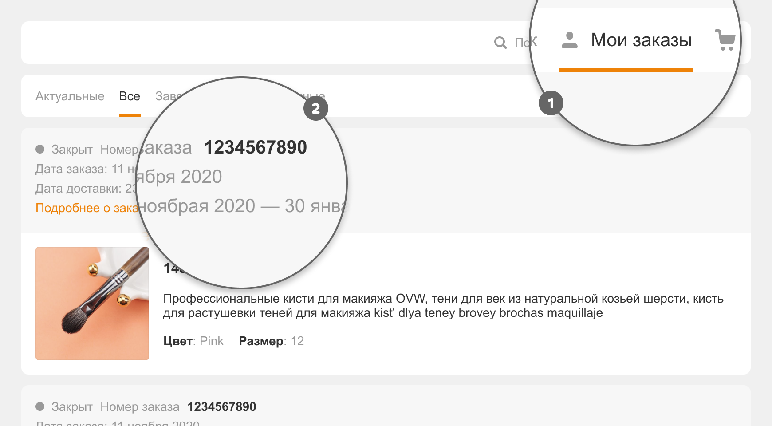Click the magnified order number 1234567890
This screenshot has width=772, height=426.
[255, 147]
